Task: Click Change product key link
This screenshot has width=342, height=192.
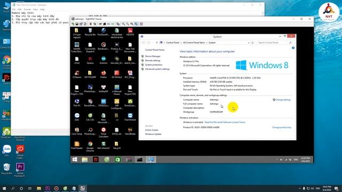Action: (x=282, y=127)
